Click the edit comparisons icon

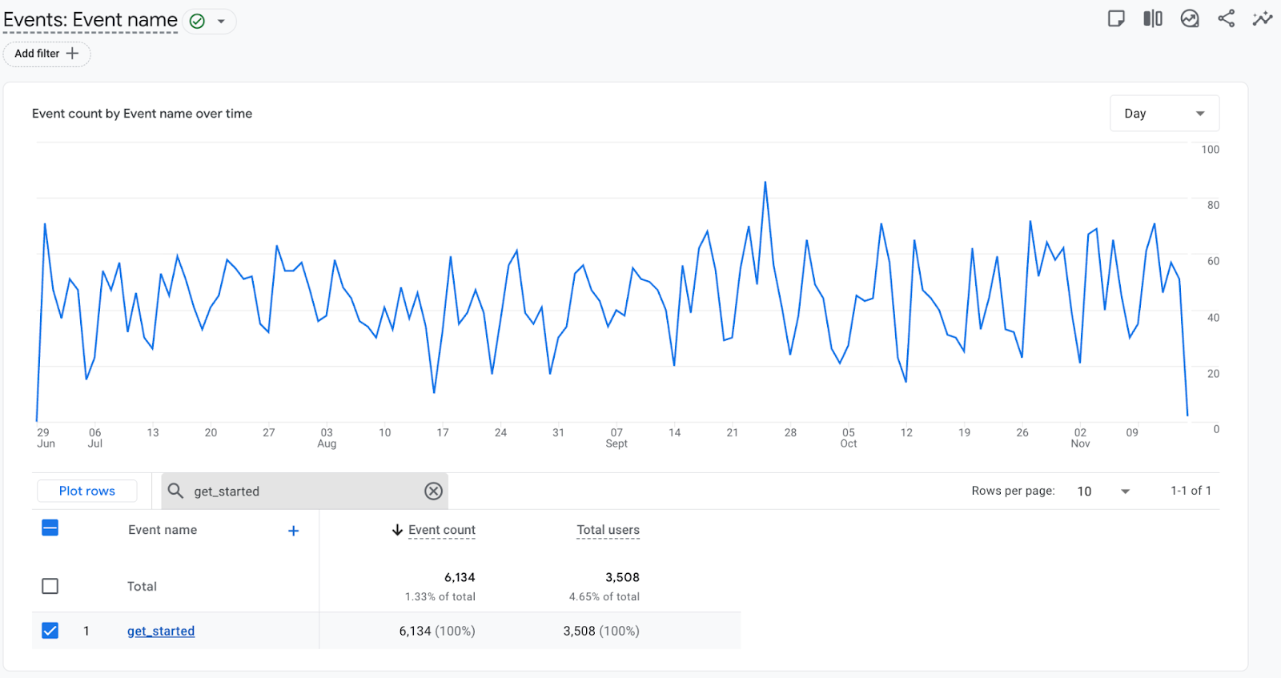pos(1153,18)
